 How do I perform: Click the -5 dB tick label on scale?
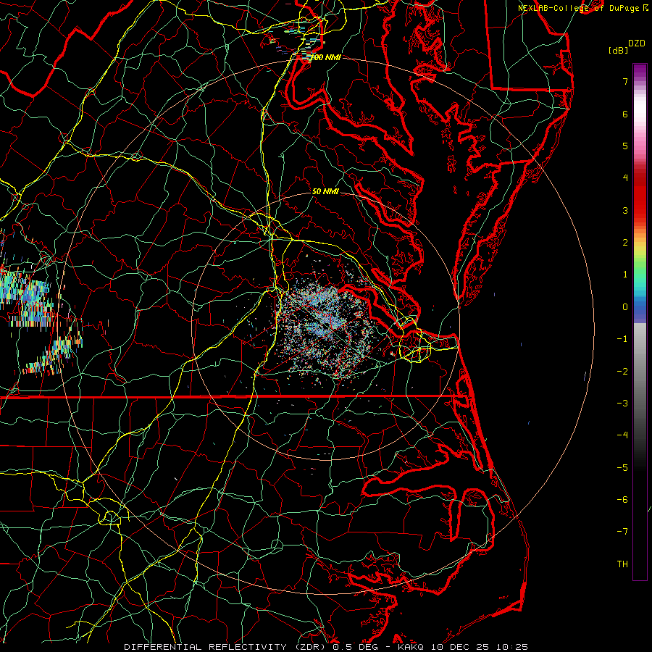coord(622,468)
